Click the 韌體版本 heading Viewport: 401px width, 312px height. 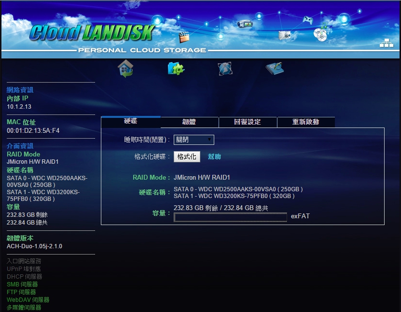[x=20, y=238]
